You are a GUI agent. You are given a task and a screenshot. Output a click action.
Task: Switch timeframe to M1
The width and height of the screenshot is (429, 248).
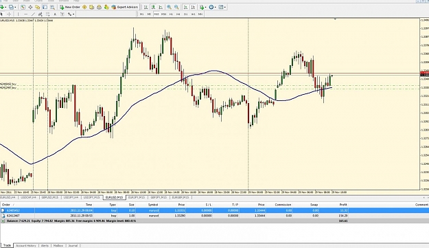pos(141,14)
